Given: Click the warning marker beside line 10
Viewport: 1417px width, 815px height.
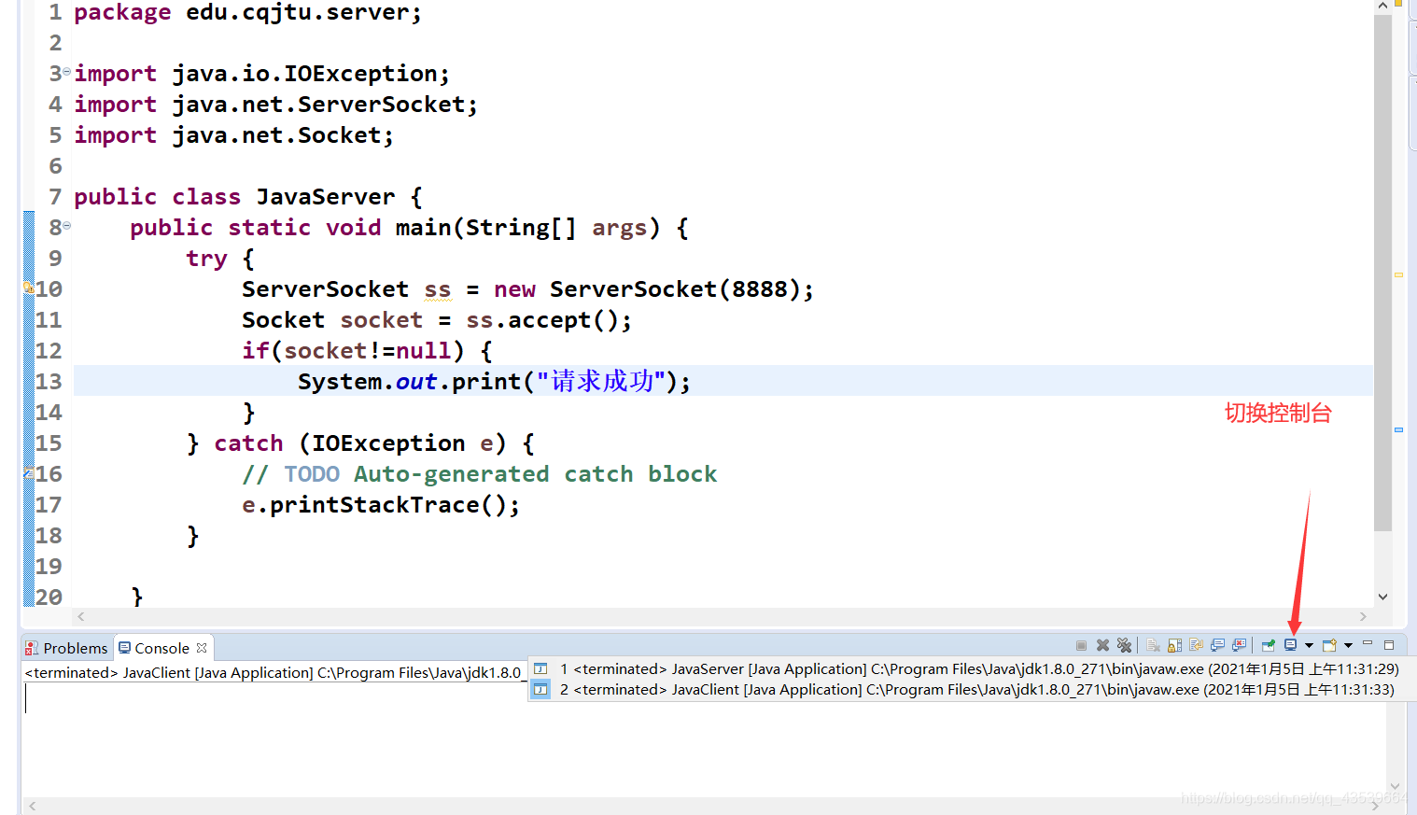Looking at the screenshot, I should pos(28,288).
